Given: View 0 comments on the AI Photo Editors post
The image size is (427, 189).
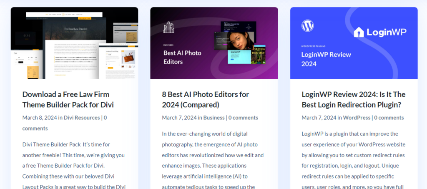Looking at the screenshot, I should tap(243, 118).
